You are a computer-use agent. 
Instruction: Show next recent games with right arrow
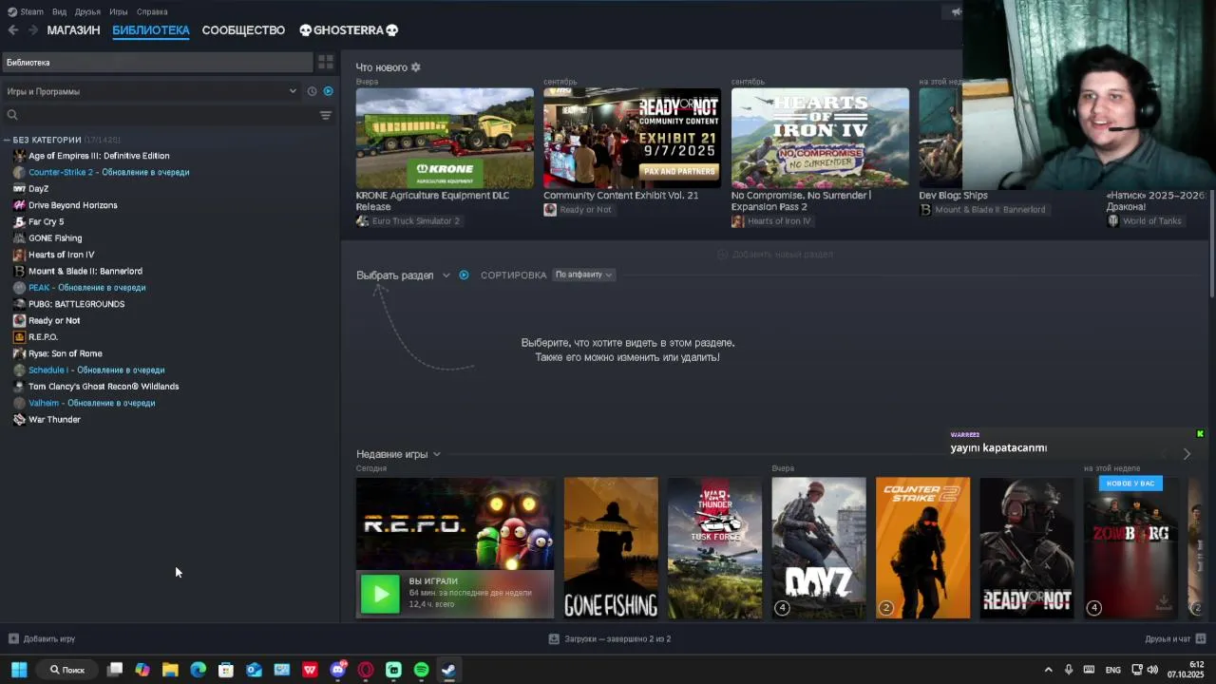(x=1187, y=454)
